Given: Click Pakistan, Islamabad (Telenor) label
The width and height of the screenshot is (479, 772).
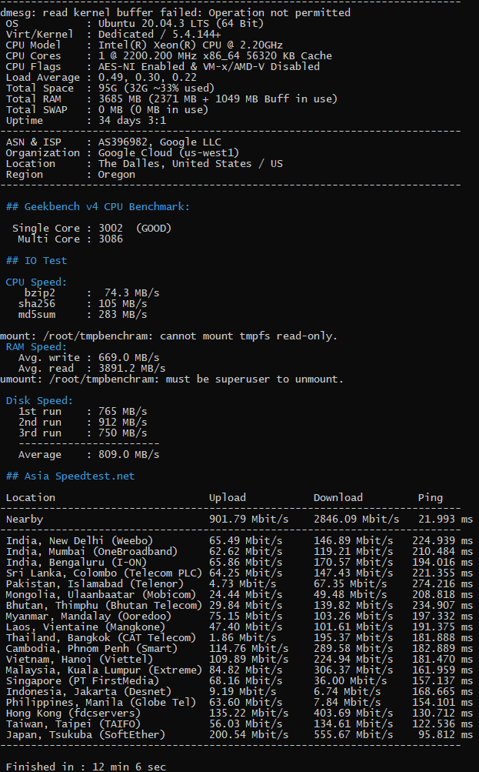Looking at the screenshot, I should tap(95, 585).
